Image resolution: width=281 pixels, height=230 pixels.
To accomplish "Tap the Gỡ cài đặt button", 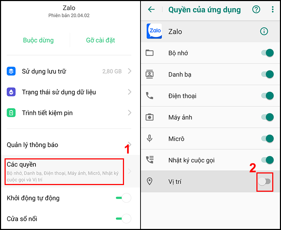I will coord(100,40).
